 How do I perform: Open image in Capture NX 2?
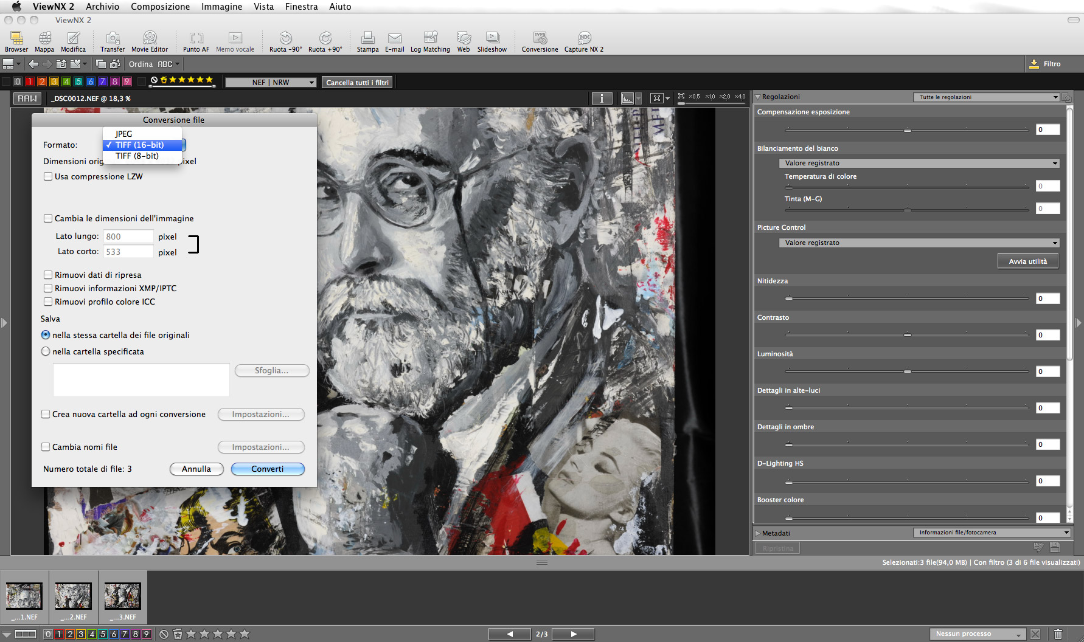tap(584, 41)
